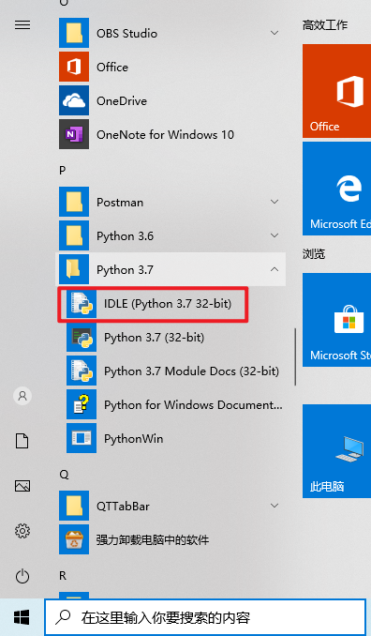
Task: Expand the QTTabBar folder chevron
Action: click(x=275, y=506)
